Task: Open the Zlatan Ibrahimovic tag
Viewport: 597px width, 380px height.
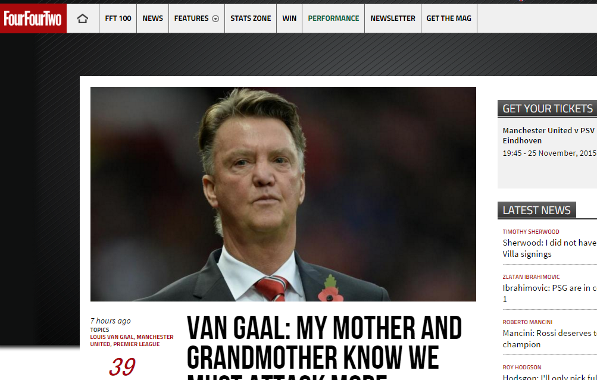Action: coord(531,277)
